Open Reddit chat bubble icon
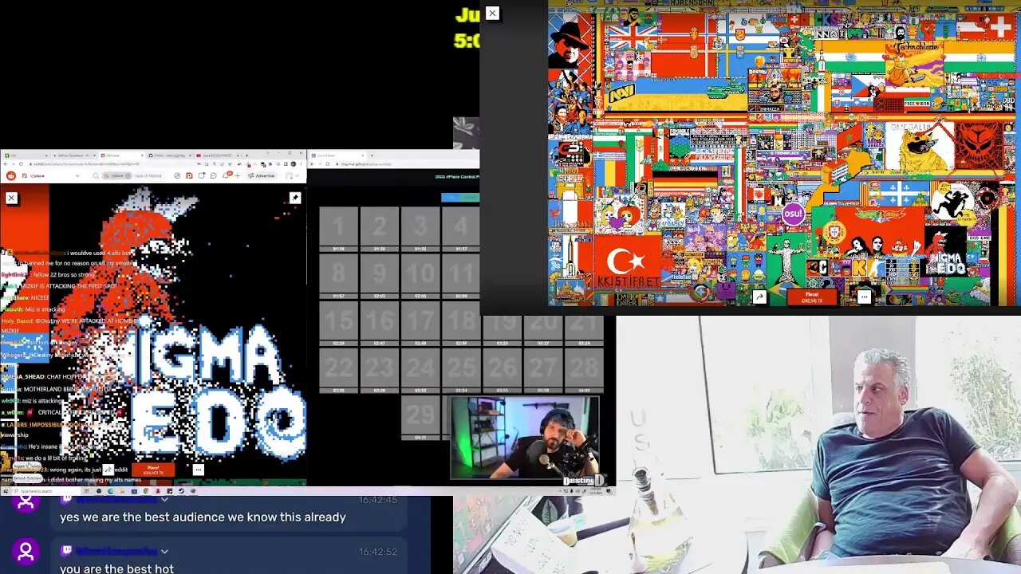This screenshot has height=574, width=1021. (213, 175)
